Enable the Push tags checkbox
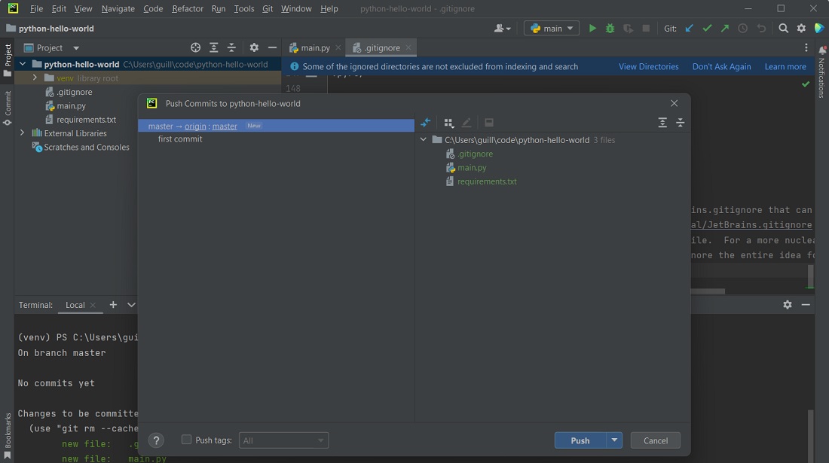Screen dimensions: 829x463 pyautogui.click(x=185, y=440)
